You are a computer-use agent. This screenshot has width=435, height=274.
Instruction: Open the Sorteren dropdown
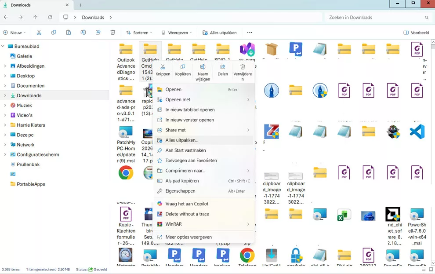coord(139,33)
